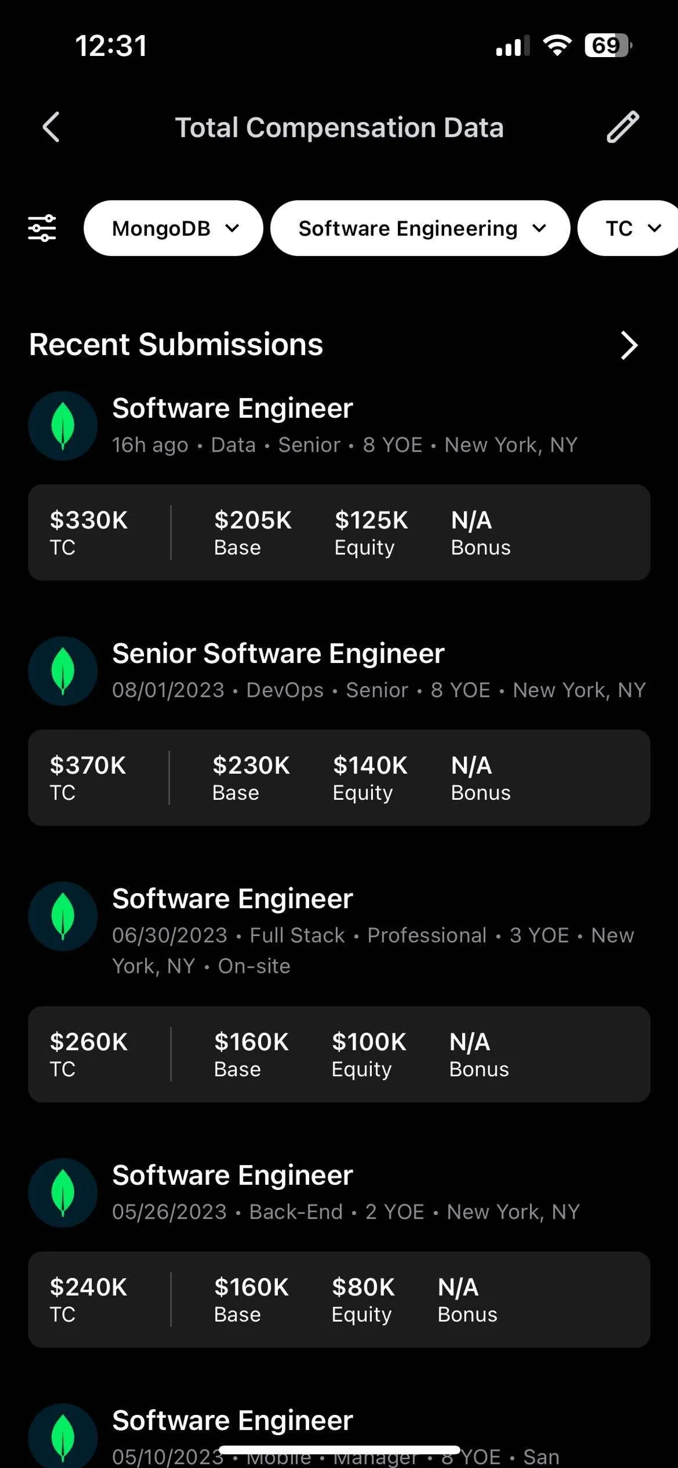Open the $240K TC compensation card
This screenshot has width=678, height=1468.
[x=339, y=1299]
